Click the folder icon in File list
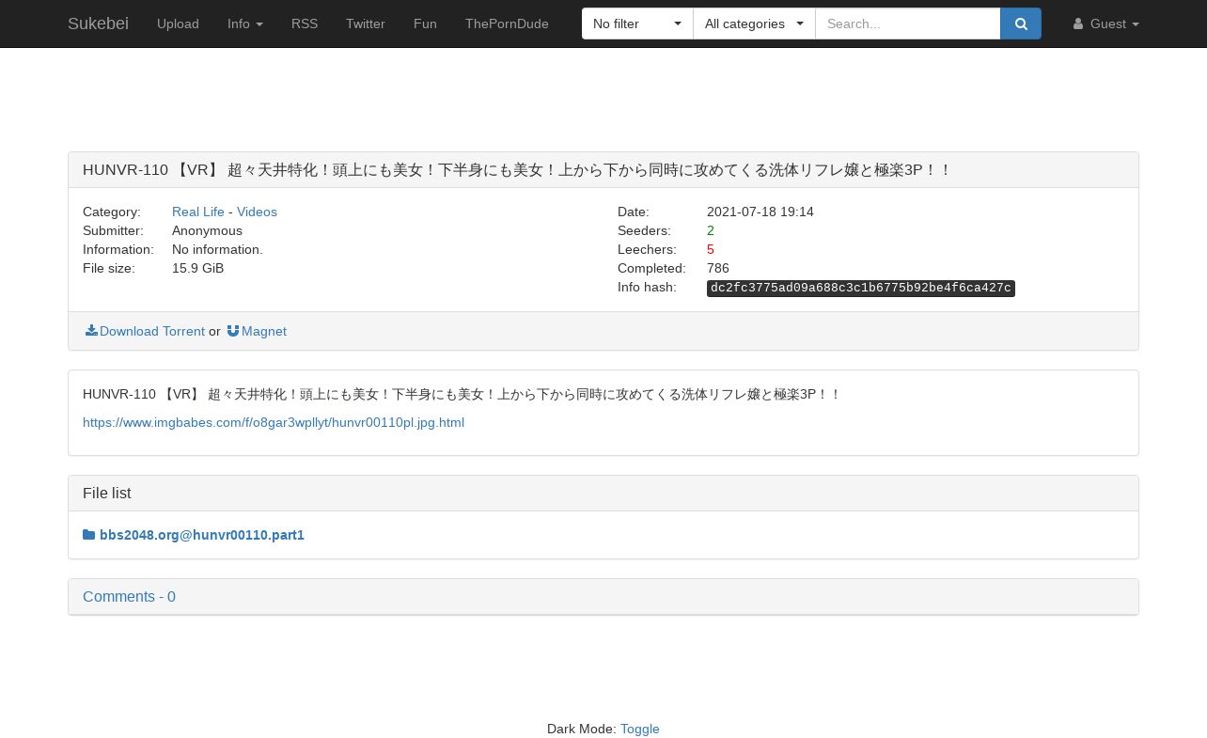Image resolution: width=1207 pixels, height=738 pixels. tap(89, 535)
